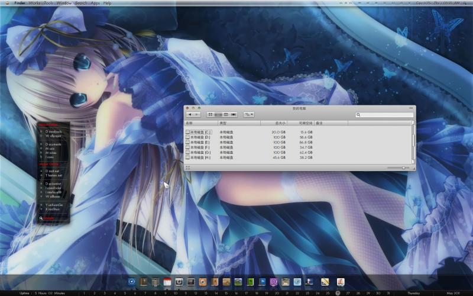Screen dimensions: 473x296
Task: Click the Apple logo in menu bar
Action: point(7,3)
